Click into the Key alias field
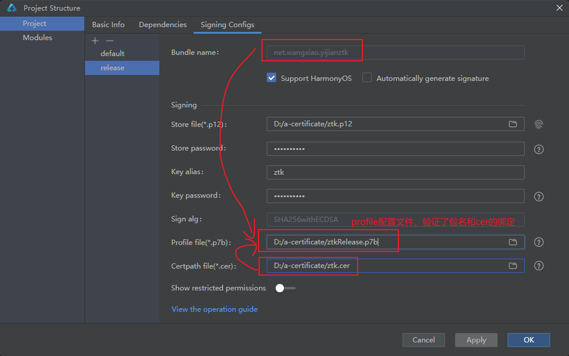Screen dimensions: 569x356 coord(395,172)
